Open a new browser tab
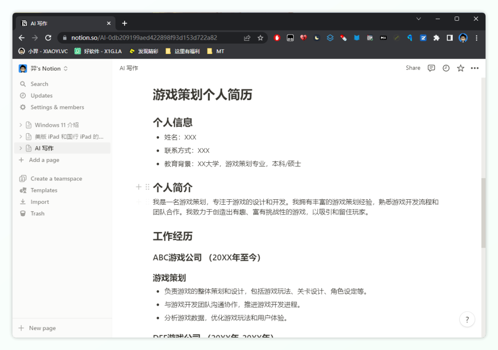Viewport: 498px width, 350px height. (125, 24)
